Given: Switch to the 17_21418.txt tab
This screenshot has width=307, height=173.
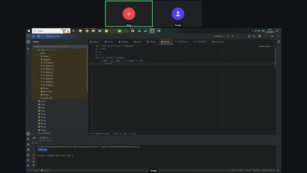Looking at the screenshot, I should (200, 42).
